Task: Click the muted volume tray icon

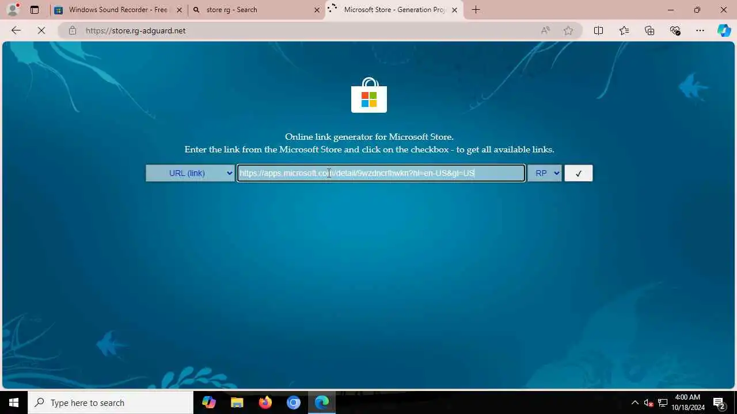Action: [x=649, y=402]
